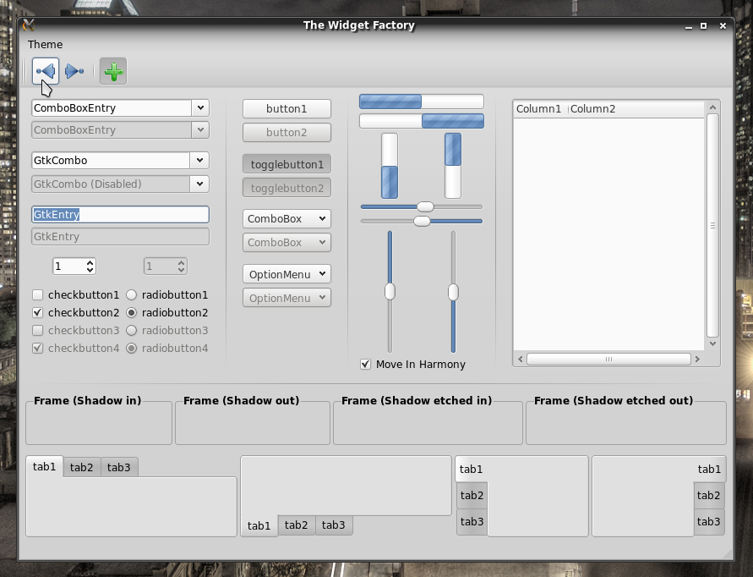
Task: Click the second horizontal progress bar
Action: tap(422, 121)
